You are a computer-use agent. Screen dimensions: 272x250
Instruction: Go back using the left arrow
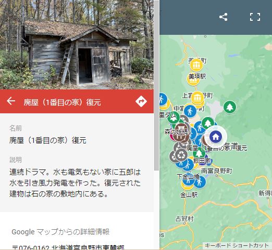click(x=11, y=101)
